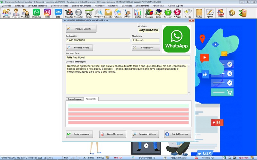Click DEMO Vendas 7.0 status text
The width and height of the screenshot is (257, 160).
147,158
